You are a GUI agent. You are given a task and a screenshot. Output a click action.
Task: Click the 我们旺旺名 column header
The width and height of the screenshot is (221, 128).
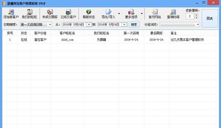102,33
